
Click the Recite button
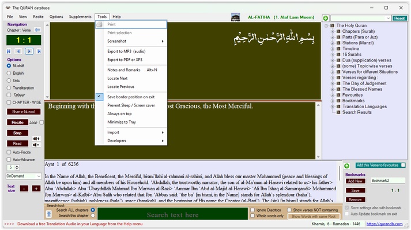click(x=17, y=122)
